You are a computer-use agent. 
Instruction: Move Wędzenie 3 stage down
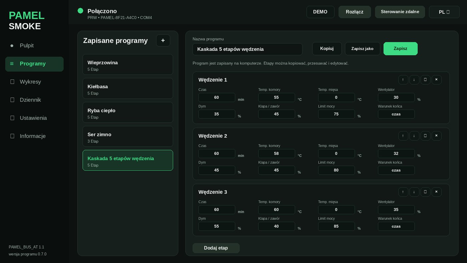click(414, 192)
